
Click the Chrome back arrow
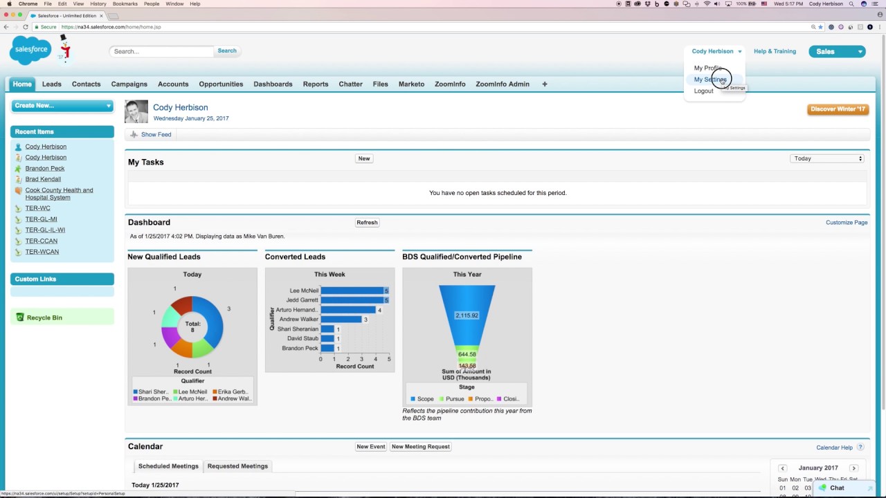(x=6, y=27)
